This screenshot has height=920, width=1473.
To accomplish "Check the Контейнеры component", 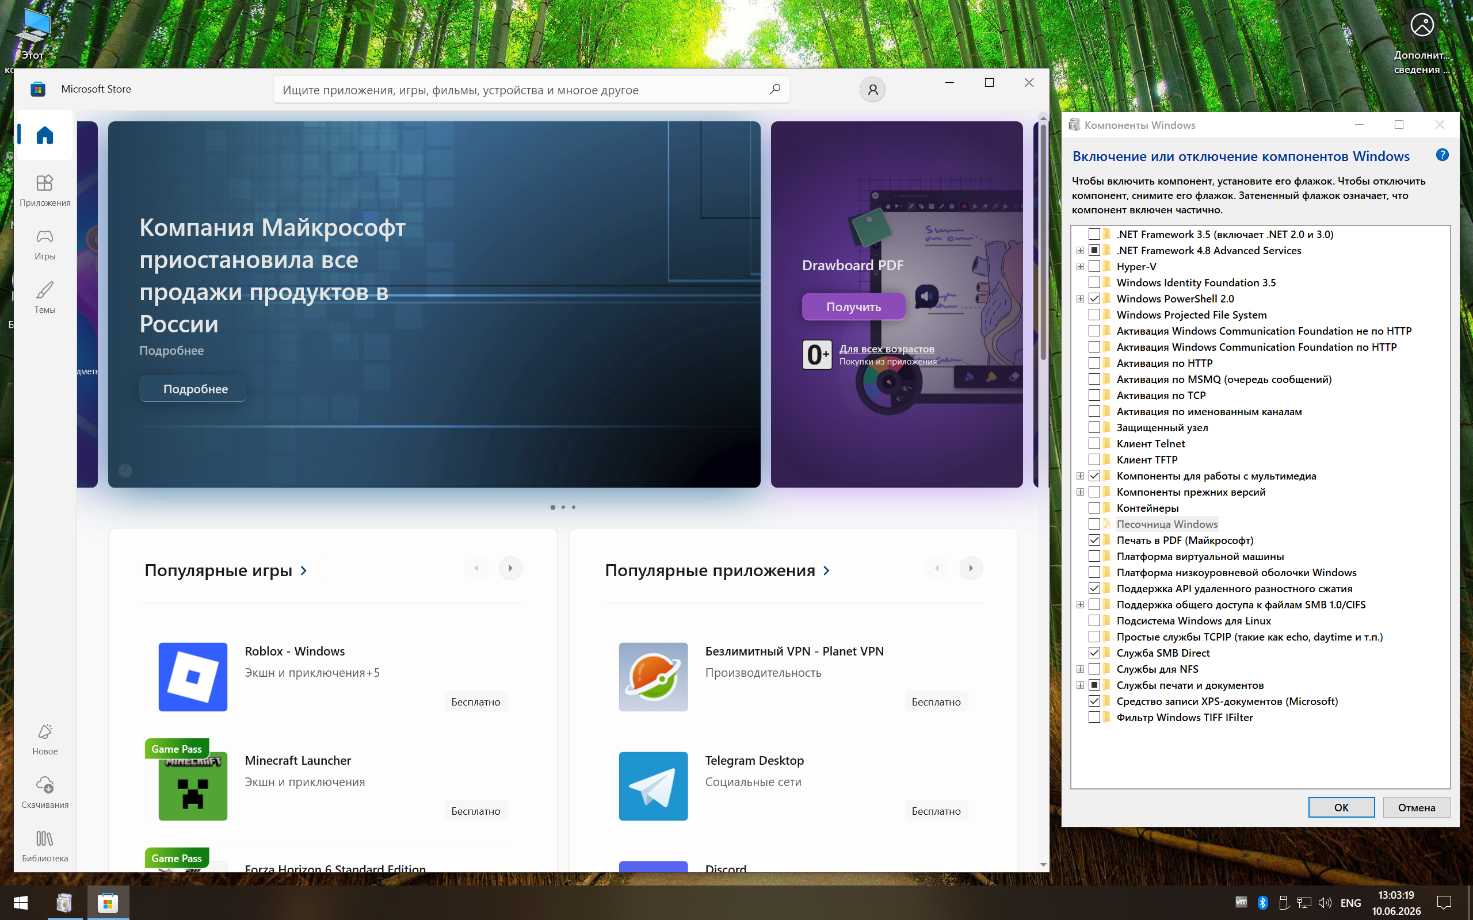I will [x=1094, y=508].
